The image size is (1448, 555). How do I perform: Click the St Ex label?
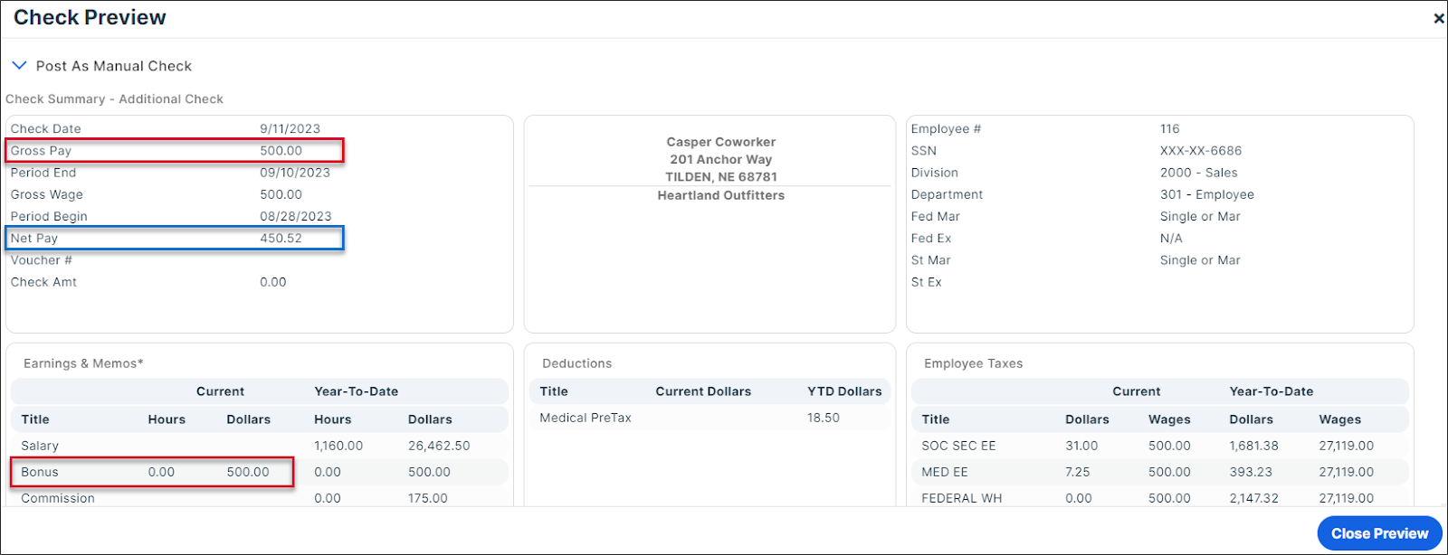point(927,282)
